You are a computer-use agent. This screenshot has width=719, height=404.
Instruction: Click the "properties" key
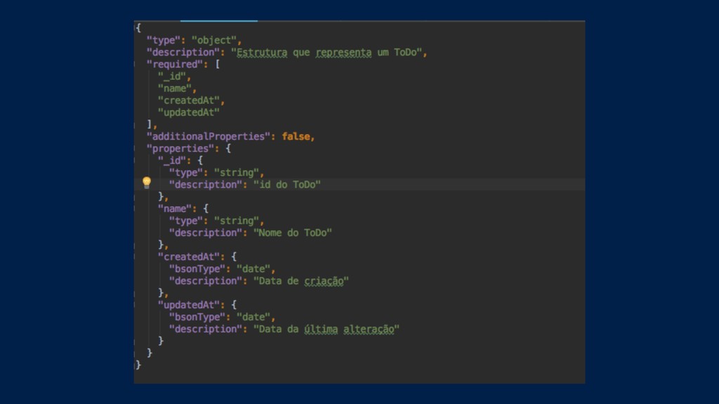coord(180,149)
